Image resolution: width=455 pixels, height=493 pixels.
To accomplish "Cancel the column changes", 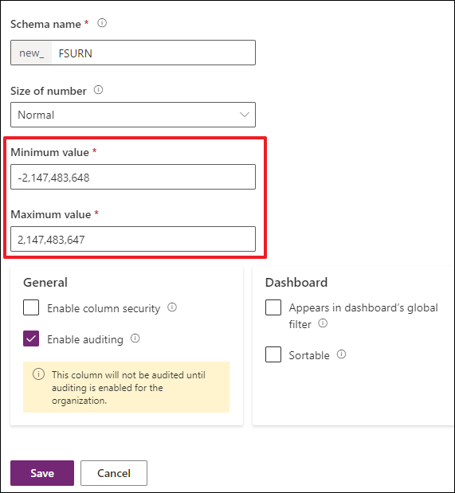I will (114, 473).
